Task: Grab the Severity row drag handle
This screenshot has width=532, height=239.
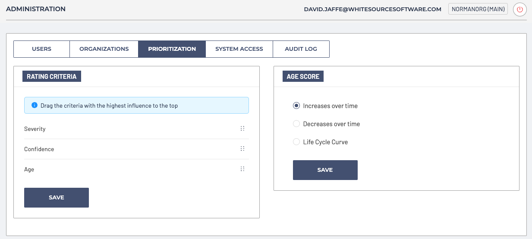Action: 242,129
